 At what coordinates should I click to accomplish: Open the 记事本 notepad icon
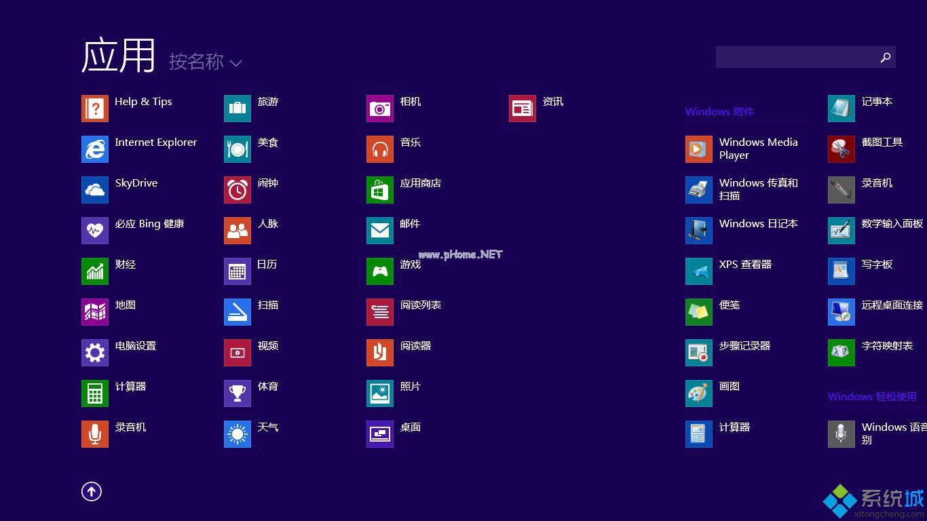click(x=841, y=109)
